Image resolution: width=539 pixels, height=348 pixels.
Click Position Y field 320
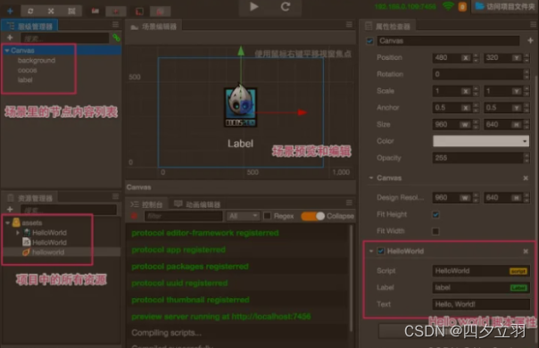click(502, 58)
